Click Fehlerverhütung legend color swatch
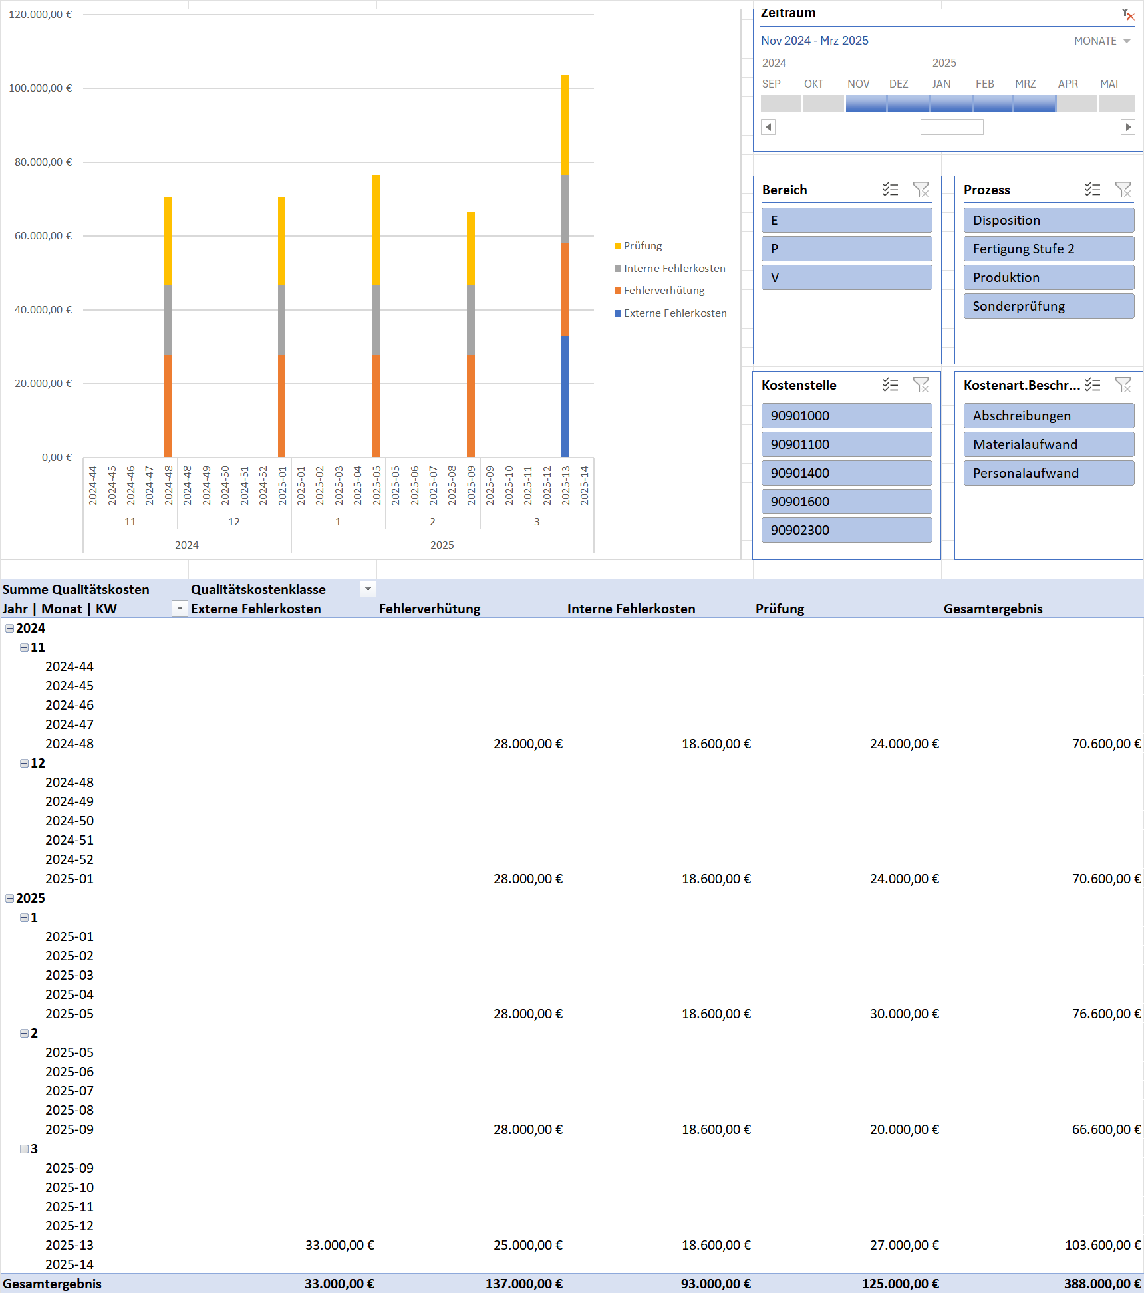This screenshot has height=1293, width=1144. coord(618,291)
